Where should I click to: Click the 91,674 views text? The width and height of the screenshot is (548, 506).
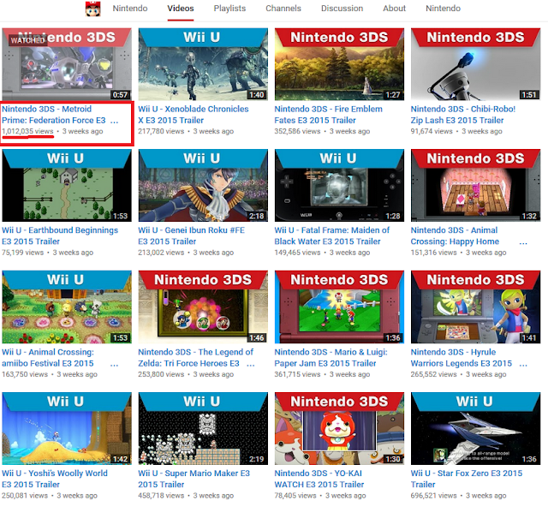coord(432,131)
